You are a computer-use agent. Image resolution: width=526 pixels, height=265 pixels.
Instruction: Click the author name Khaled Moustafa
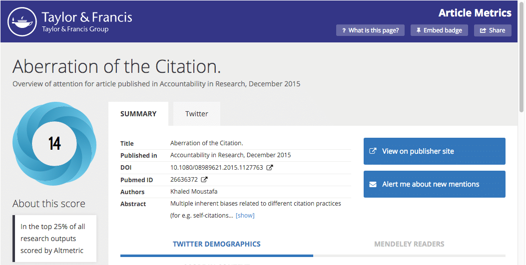click(194, 192)
